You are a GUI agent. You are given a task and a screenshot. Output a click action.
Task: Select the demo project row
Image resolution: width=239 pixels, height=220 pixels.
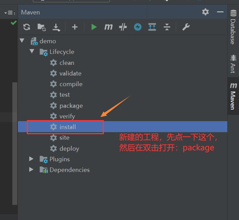(122, 41)
